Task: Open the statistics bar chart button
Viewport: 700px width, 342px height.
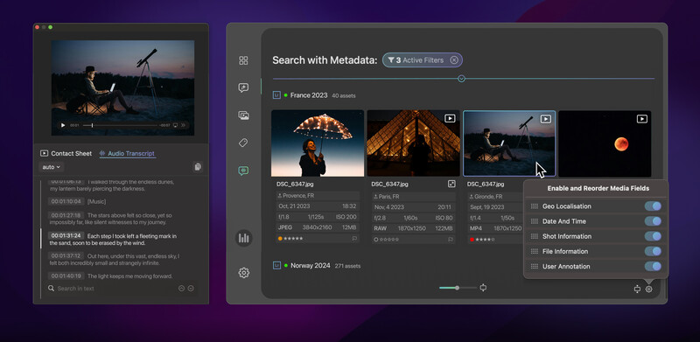Action: (x=244, y=238)
